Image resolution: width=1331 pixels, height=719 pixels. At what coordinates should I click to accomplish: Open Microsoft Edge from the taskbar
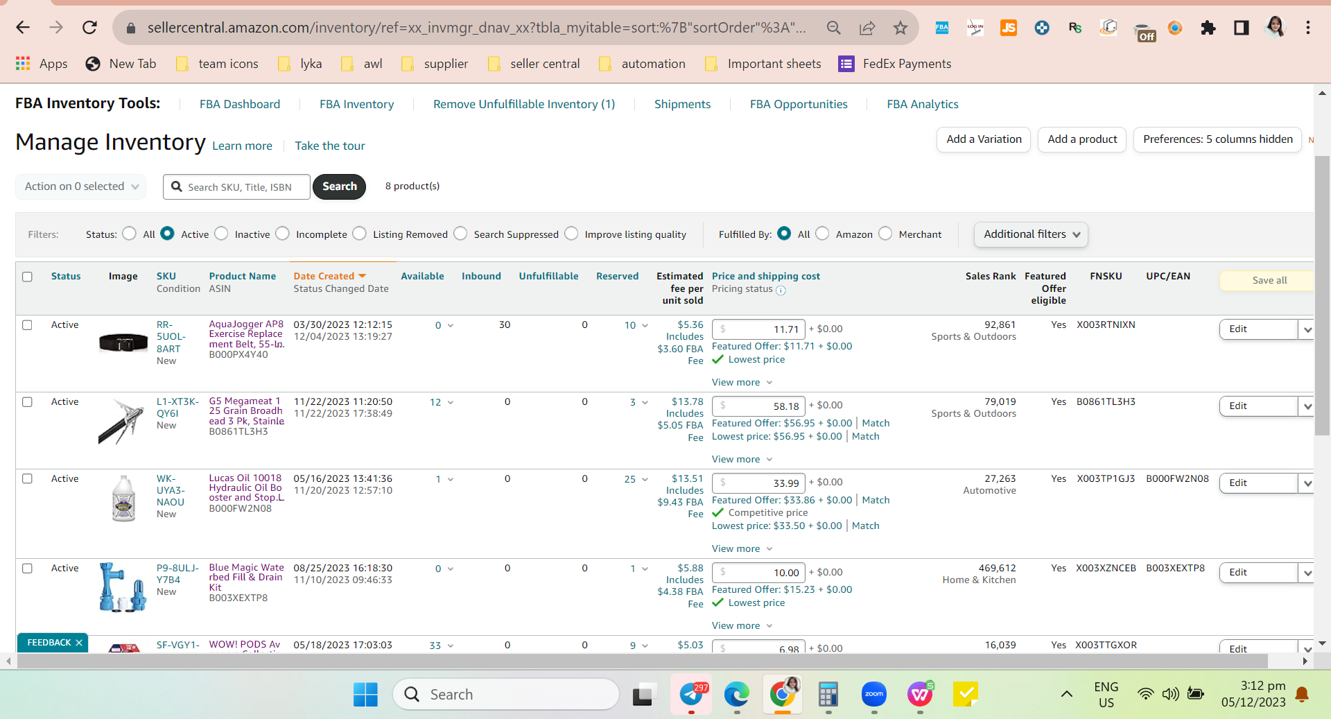737,694
